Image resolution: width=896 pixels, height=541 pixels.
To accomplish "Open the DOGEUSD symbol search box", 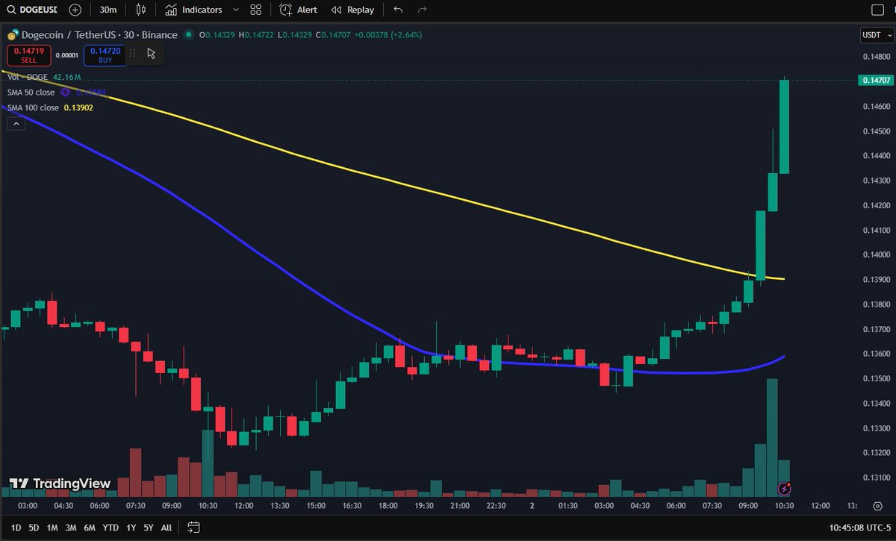I will 33,10.
